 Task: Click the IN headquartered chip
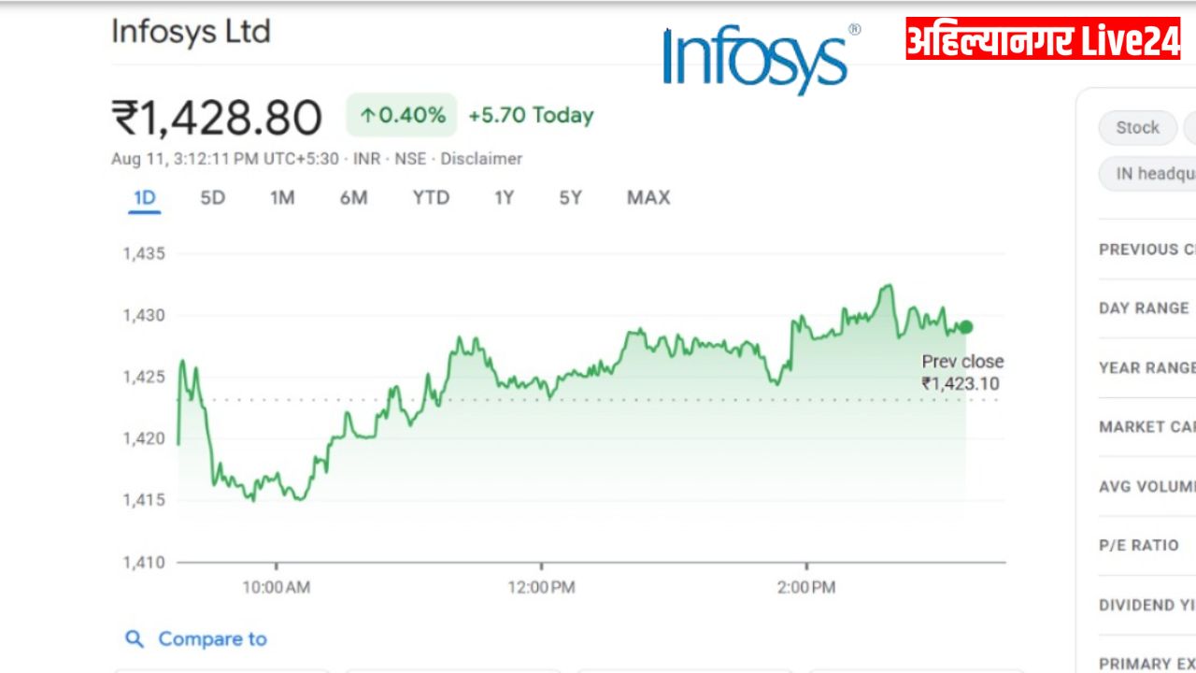coord(1148,174)
